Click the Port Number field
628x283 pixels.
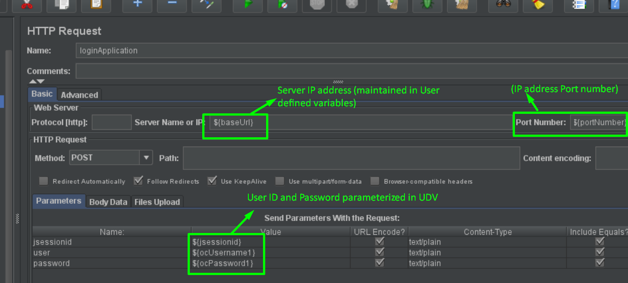(599, 122)
